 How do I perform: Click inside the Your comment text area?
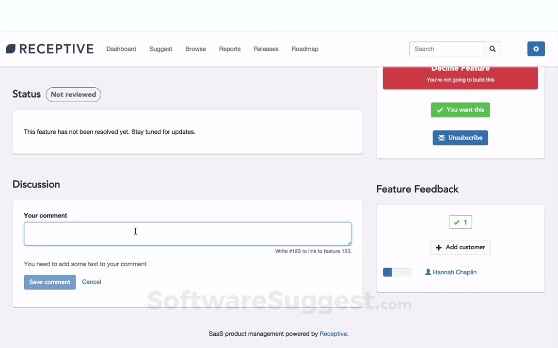tap(188, 234)
